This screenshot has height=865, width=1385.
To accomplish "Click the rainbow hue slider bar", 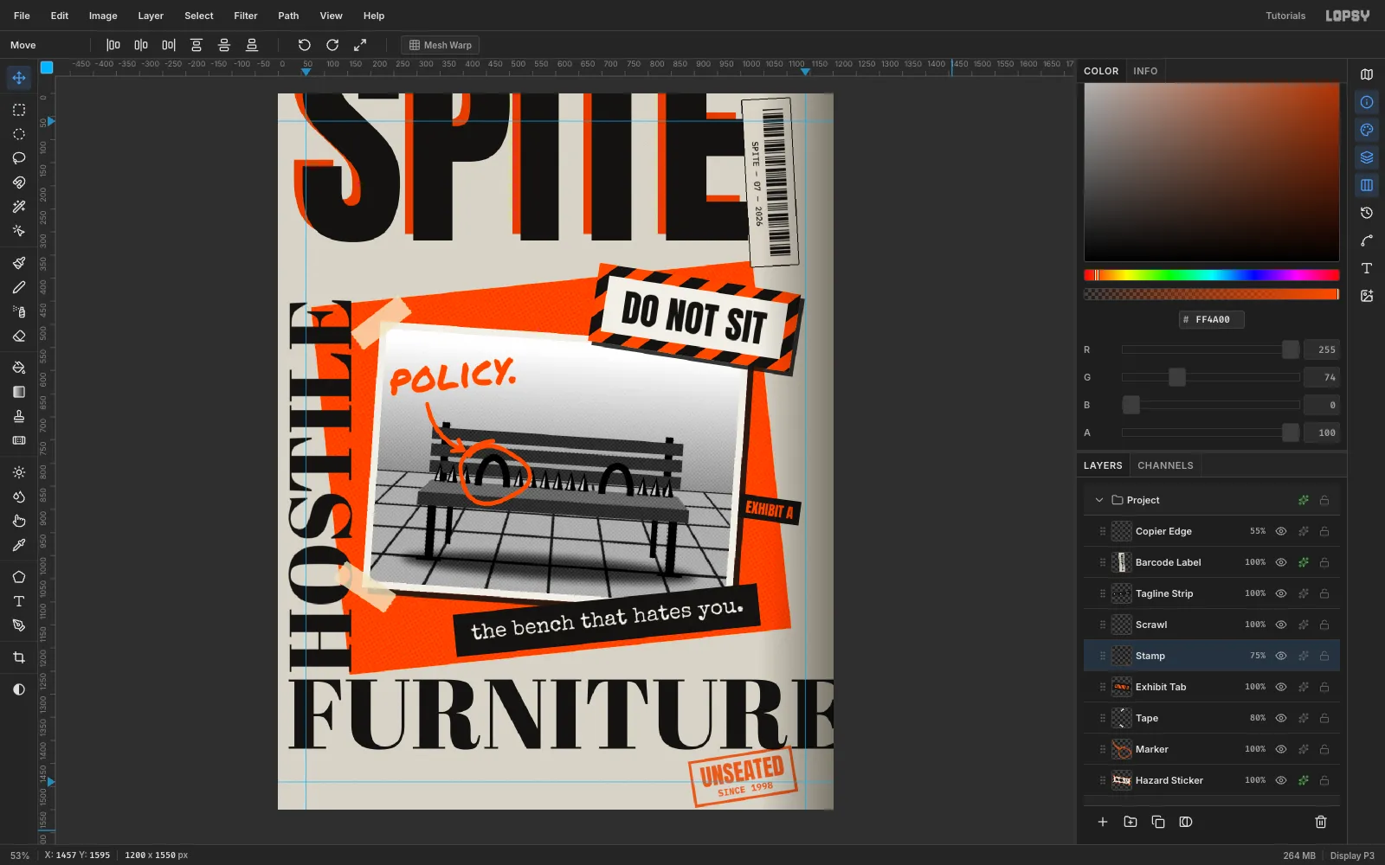I will click(x=1211, y=275).
